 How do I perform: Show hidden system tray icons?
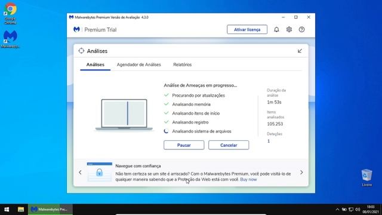coord(337,210)
